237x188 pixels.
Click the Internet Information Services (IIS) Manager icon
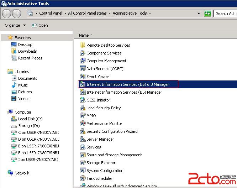point(83,92)
